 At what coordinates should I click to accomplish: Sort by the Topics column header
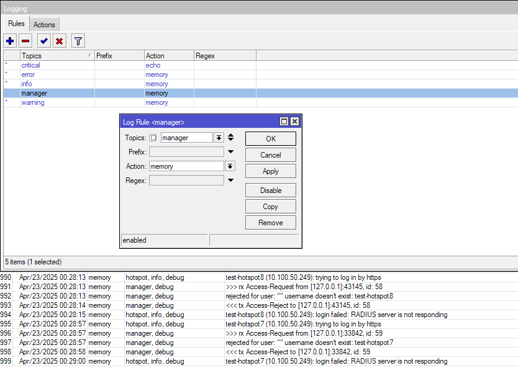[x=56, y=56]
